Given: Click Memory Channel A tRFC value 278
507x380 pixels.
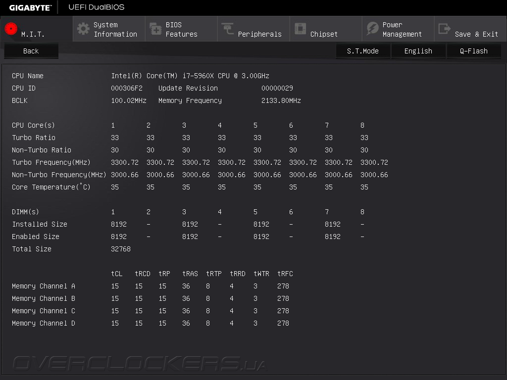Looking at the screenshot, I should [283, 286].
